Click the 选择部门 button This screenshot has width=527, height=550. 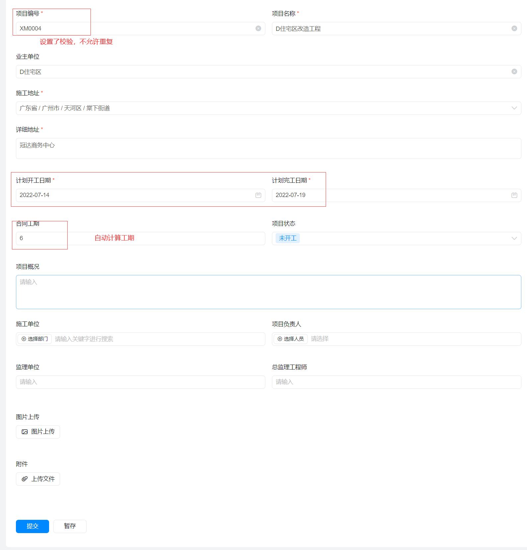(x=34, y=339)
